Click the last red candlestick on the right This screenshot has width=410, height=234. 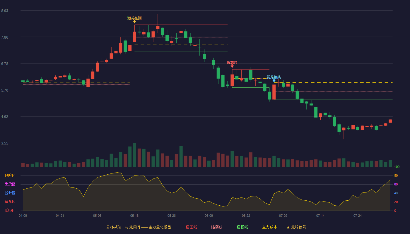[390, 121]
